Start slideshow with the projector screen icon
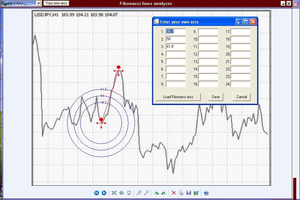The image size is (300, 200). point(129,193)
